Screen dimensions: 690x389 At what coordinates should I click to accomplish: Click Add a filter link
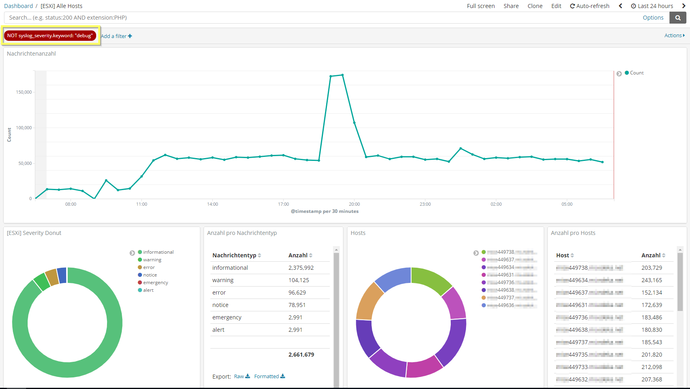116,36
